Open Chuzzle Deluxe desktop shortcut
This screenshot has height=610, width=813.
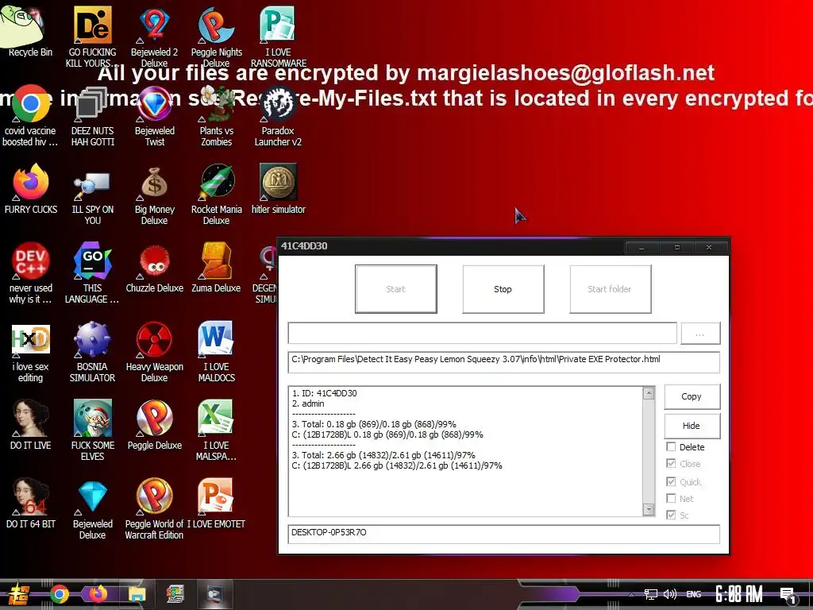tap(155, 267)
